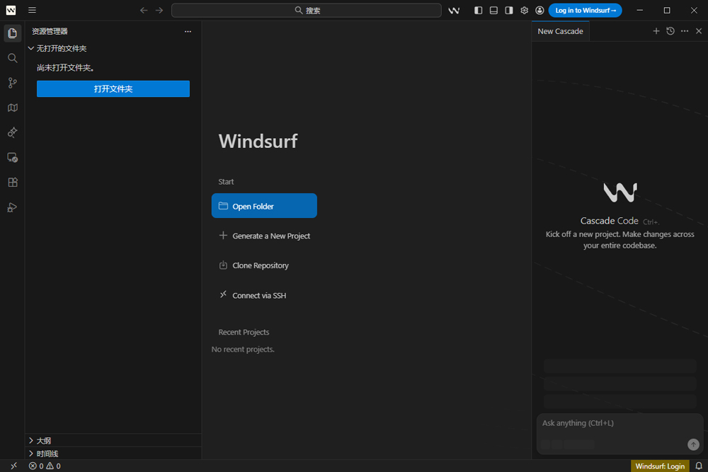708x472 pixels.
Task: Click the 打开文件夹 button
Action: point(113,89)
